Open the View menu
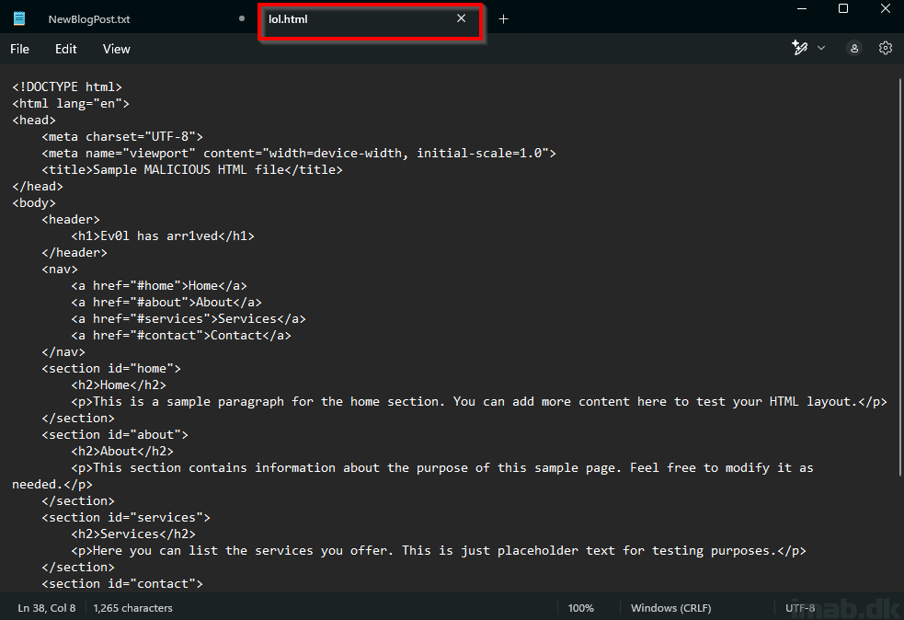Screen dimensions: 904x620 tap(117, 49)
